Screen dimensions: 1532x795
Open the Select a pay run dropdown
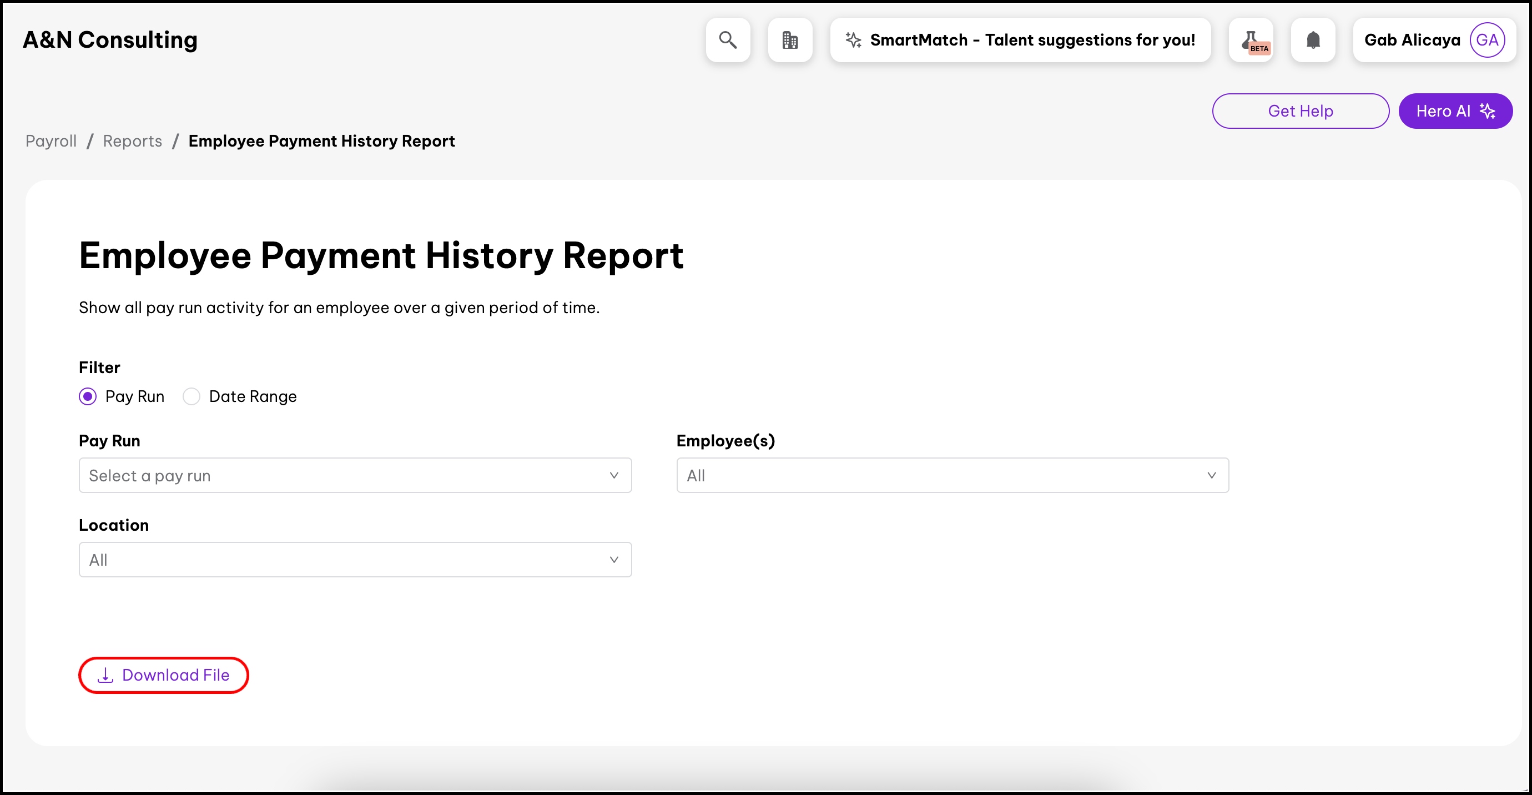[355, 476]
